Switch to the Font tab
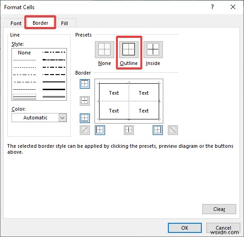 (16, 23)
